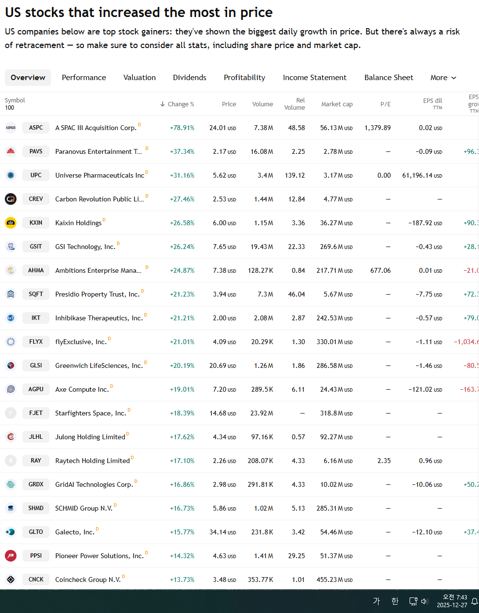Open the Raytech Holding Limited link
The width and height of the screenshot is (479, 613).
tap(93, 461)
